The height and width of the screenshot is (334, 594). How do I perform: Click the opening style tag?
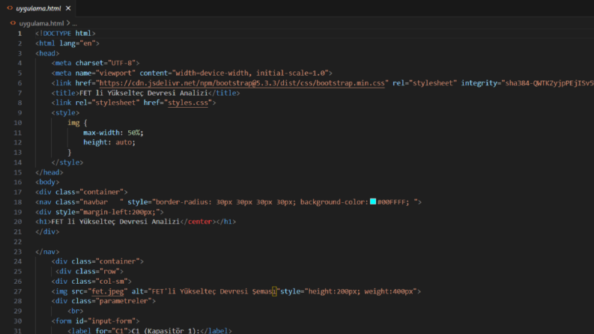pyautogui.click(x=65, y=113)
